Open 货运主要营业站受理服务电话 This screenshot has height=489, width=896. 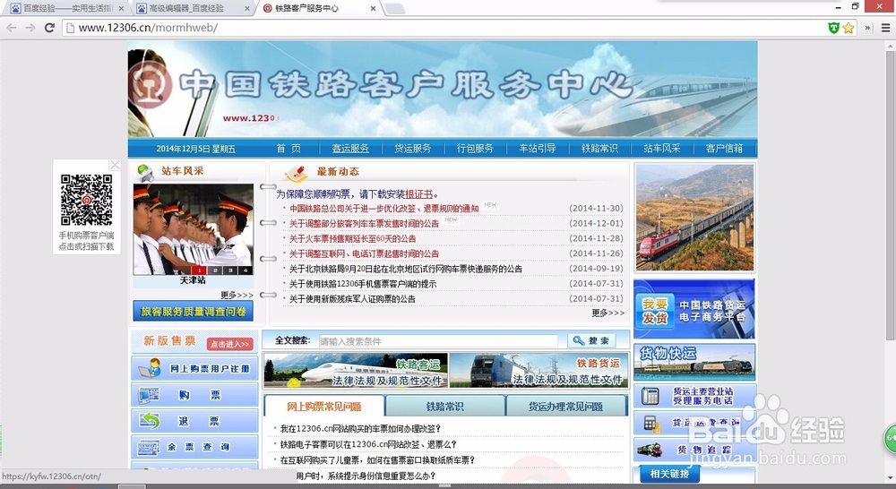coord(694,396)
